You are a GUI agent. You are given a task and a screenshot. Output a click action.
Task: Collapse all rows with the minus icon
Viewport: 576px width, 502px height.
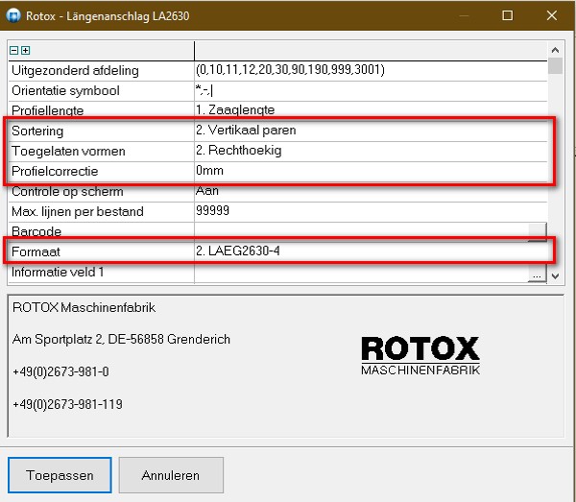coord(14,50)
